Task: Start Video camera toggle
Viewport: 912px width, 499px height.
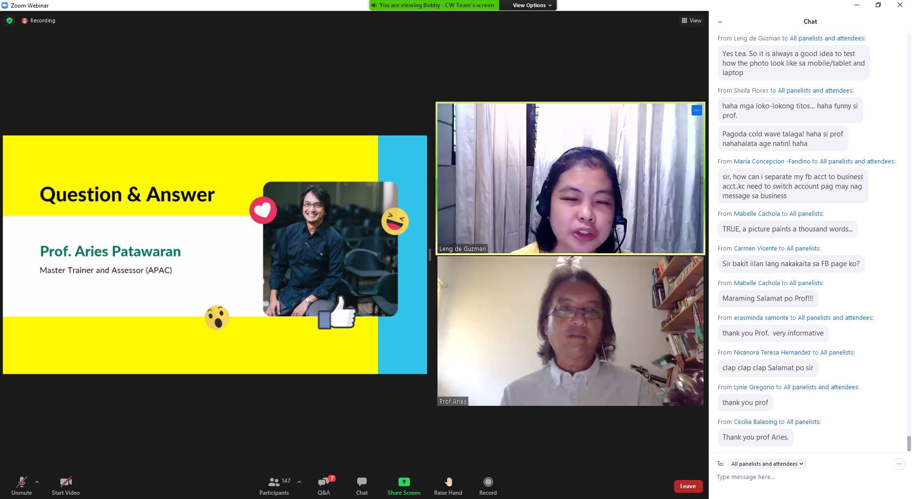Action: pos(66,486)
